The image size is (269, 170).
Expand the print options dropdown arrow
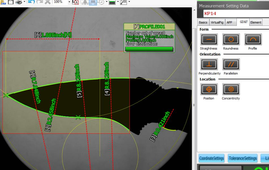pyautogui.click(x=25, y=2)
